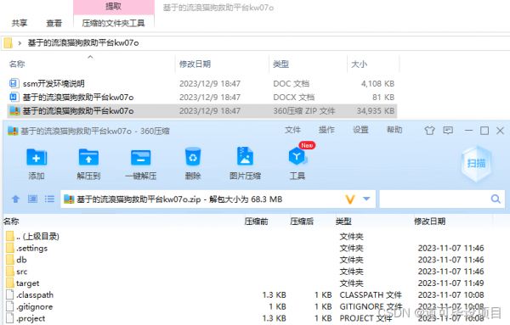Sort archive list by 类型 column in 360压缩
Image resolution: width=510 pixels, height=325 pixels.
(343, 221)
